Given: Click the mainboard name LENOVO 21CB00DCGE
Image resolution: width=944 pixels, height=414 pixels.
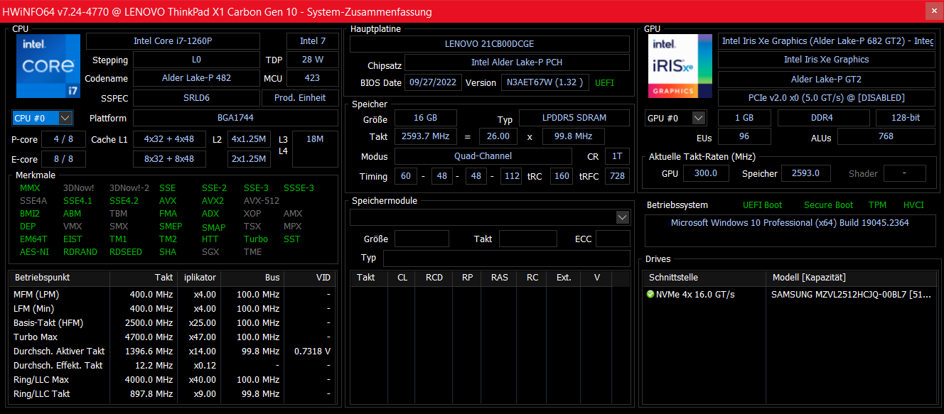Looking at the screenshot, I should (x=489, y=44).
